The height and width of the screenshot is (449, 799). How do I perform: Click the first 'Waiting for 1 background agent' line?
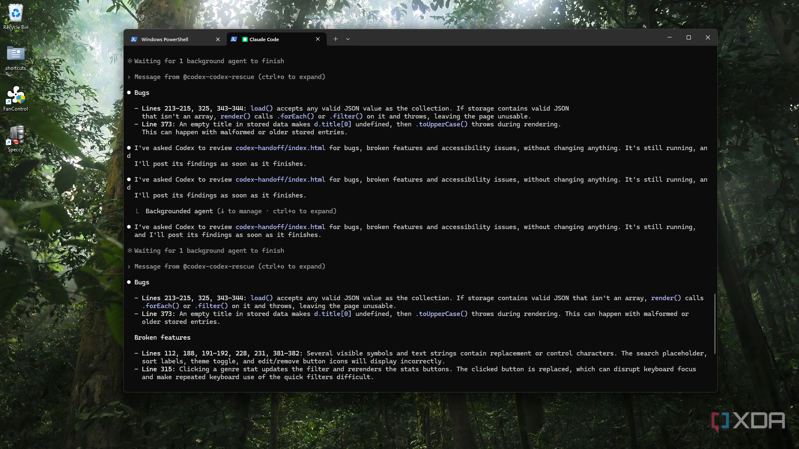pos(206,61)
